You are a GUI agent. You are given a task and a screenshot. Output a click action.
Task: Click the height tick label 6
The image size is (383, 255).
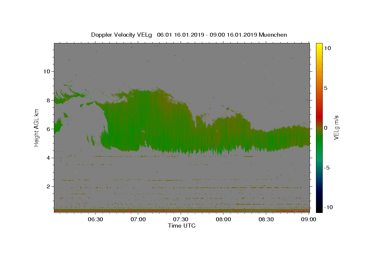(49, 129)
